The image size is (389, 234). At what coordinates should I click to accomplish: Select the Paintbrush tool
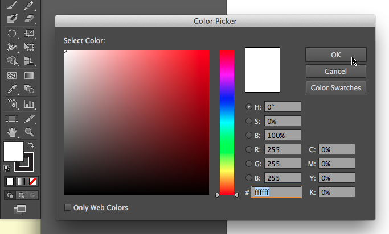click(x=11, y=5)
